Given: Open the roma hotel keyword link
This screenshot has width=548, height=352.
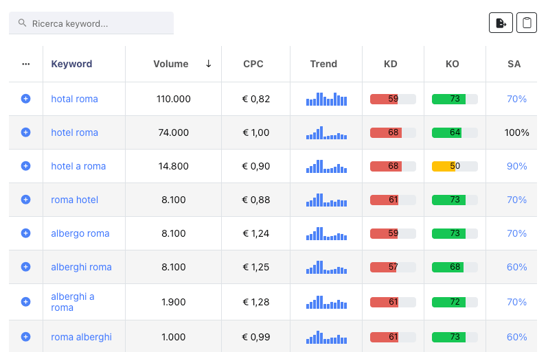Looking at the screenshot, I should click(74, 200).
